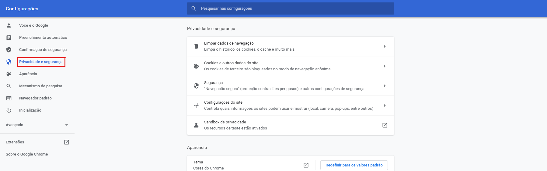Click the Sandbox de privacidade open-in-new icon

[385, 125]
